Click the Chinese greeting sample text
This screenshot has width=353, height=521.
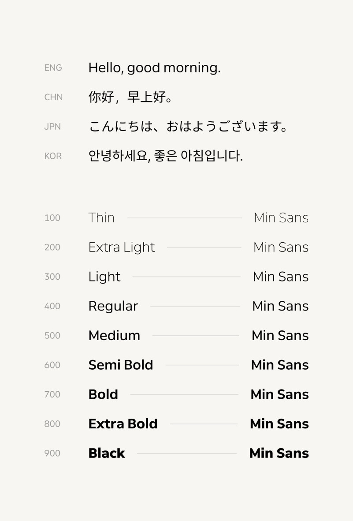(x=130, y=97)
